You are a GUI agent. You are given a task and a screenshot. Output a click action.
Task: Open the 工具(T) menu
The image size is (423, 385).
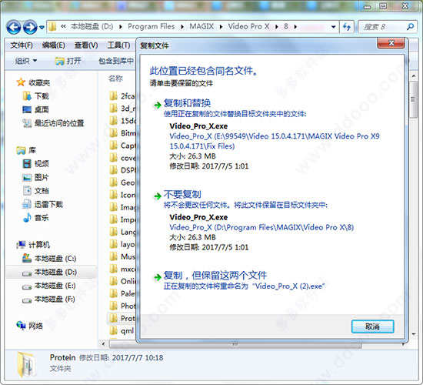(x=118, y=45)
